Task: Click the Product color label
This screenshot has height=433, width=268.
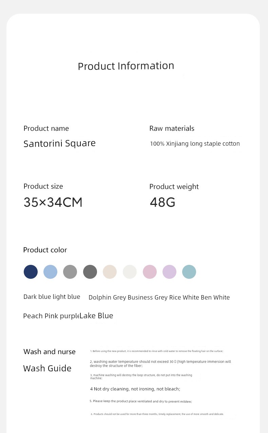Action: (45, 250)
